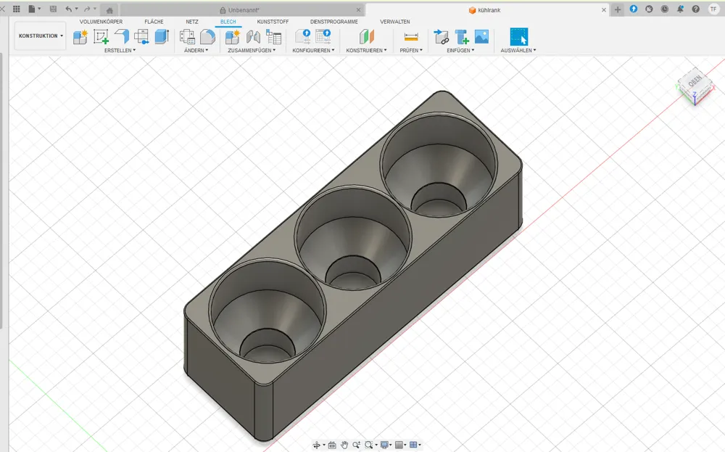725x452 pixels.
Task: Click the Orbit tool in navigation bar
Action: pos(317,445)
